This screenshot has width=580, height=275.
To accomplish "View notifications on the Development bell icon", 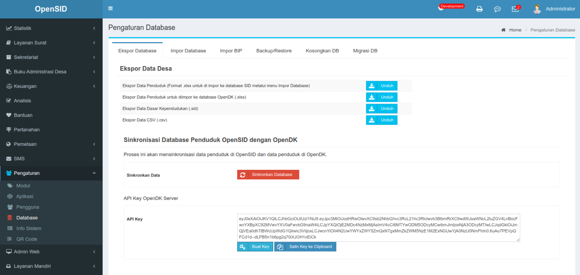I will tap(441, 8).
